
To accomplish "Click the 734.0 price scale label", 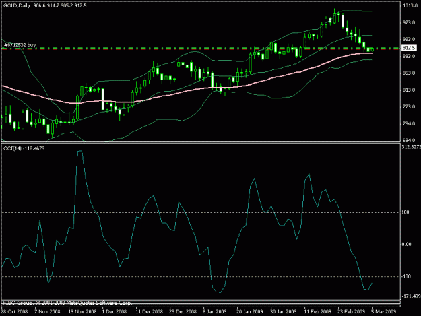I will click(x=409, y=124).
